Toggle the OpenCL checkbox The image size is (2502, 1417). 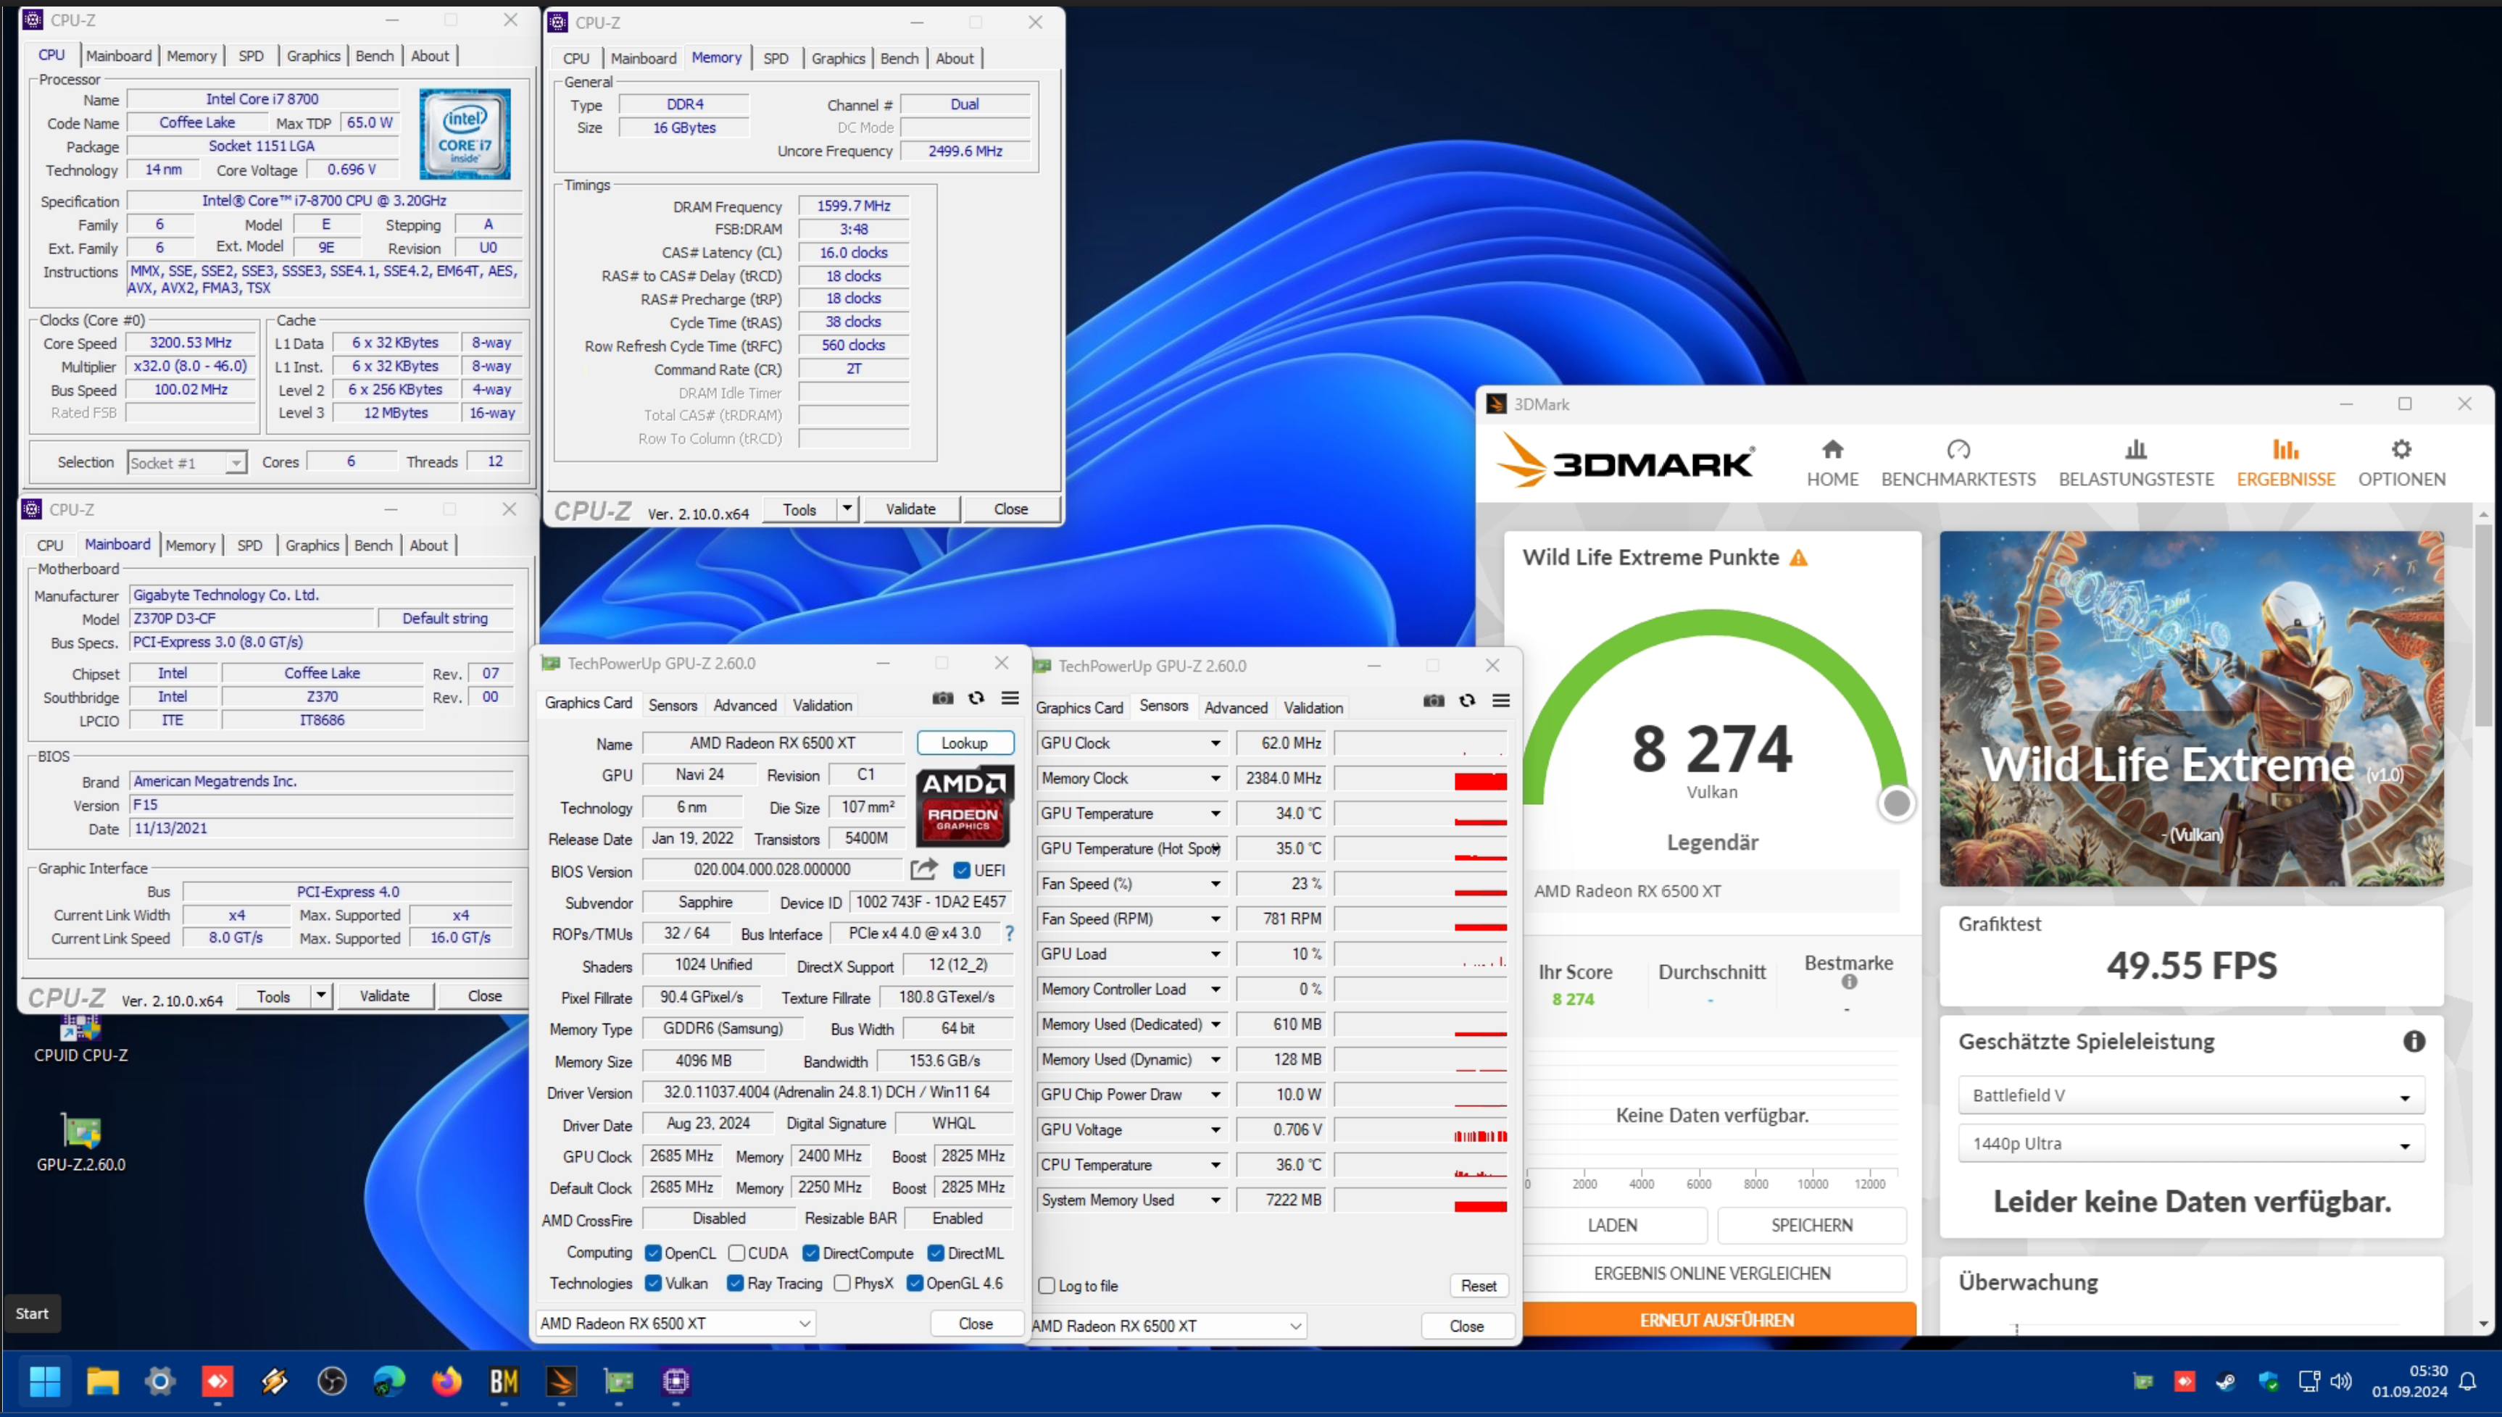tap(653, 1253)
